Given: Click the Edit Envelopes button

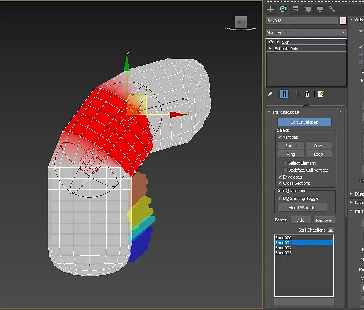Looking at the screenshot, I should tap(304, 122).
